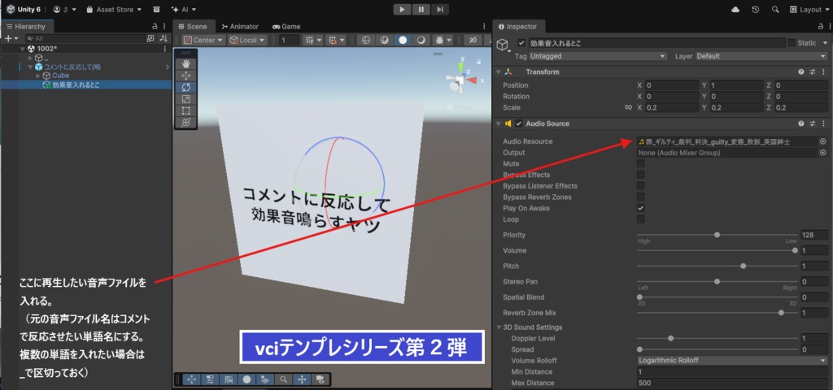Open the Tag Untagged dropdown
The height and width of the screenshot is (390, 833).
click(598, 56)
